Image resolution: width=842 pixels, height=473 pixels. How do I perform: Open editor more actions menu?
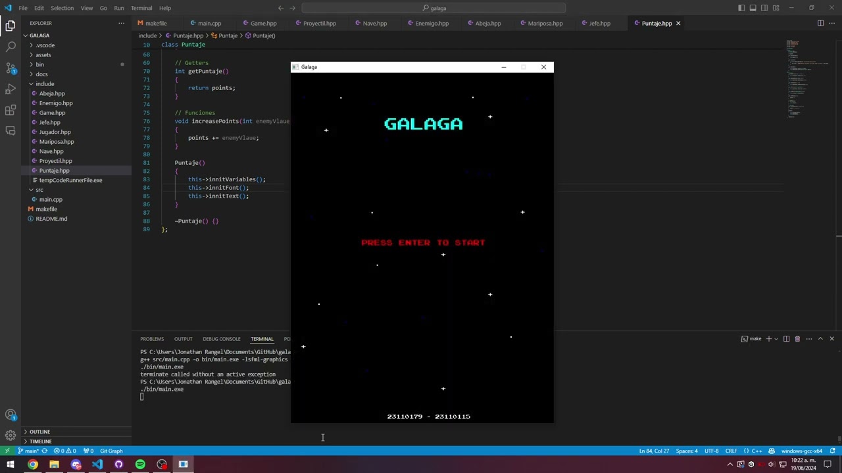click(832, 23)
